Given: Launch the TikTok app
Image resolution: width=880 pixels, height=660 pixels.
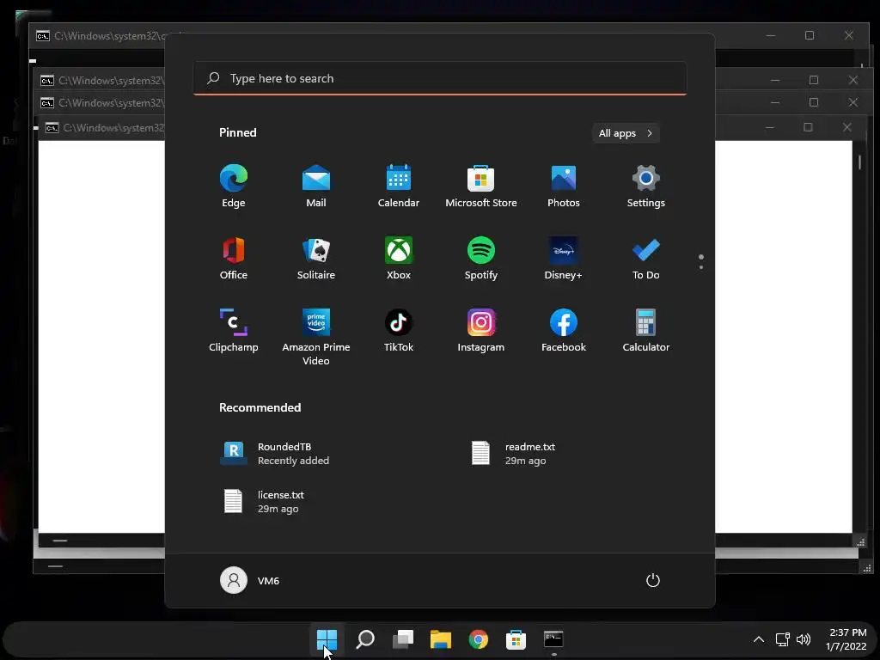Looking at the screenshot, I should [x=399, y=331].
